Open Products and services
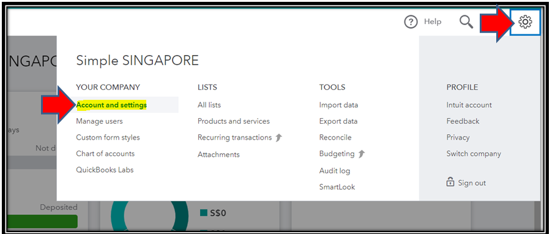The width and height of the screenshot is (555, 234). pyautogui.click(x=234, y=121)
